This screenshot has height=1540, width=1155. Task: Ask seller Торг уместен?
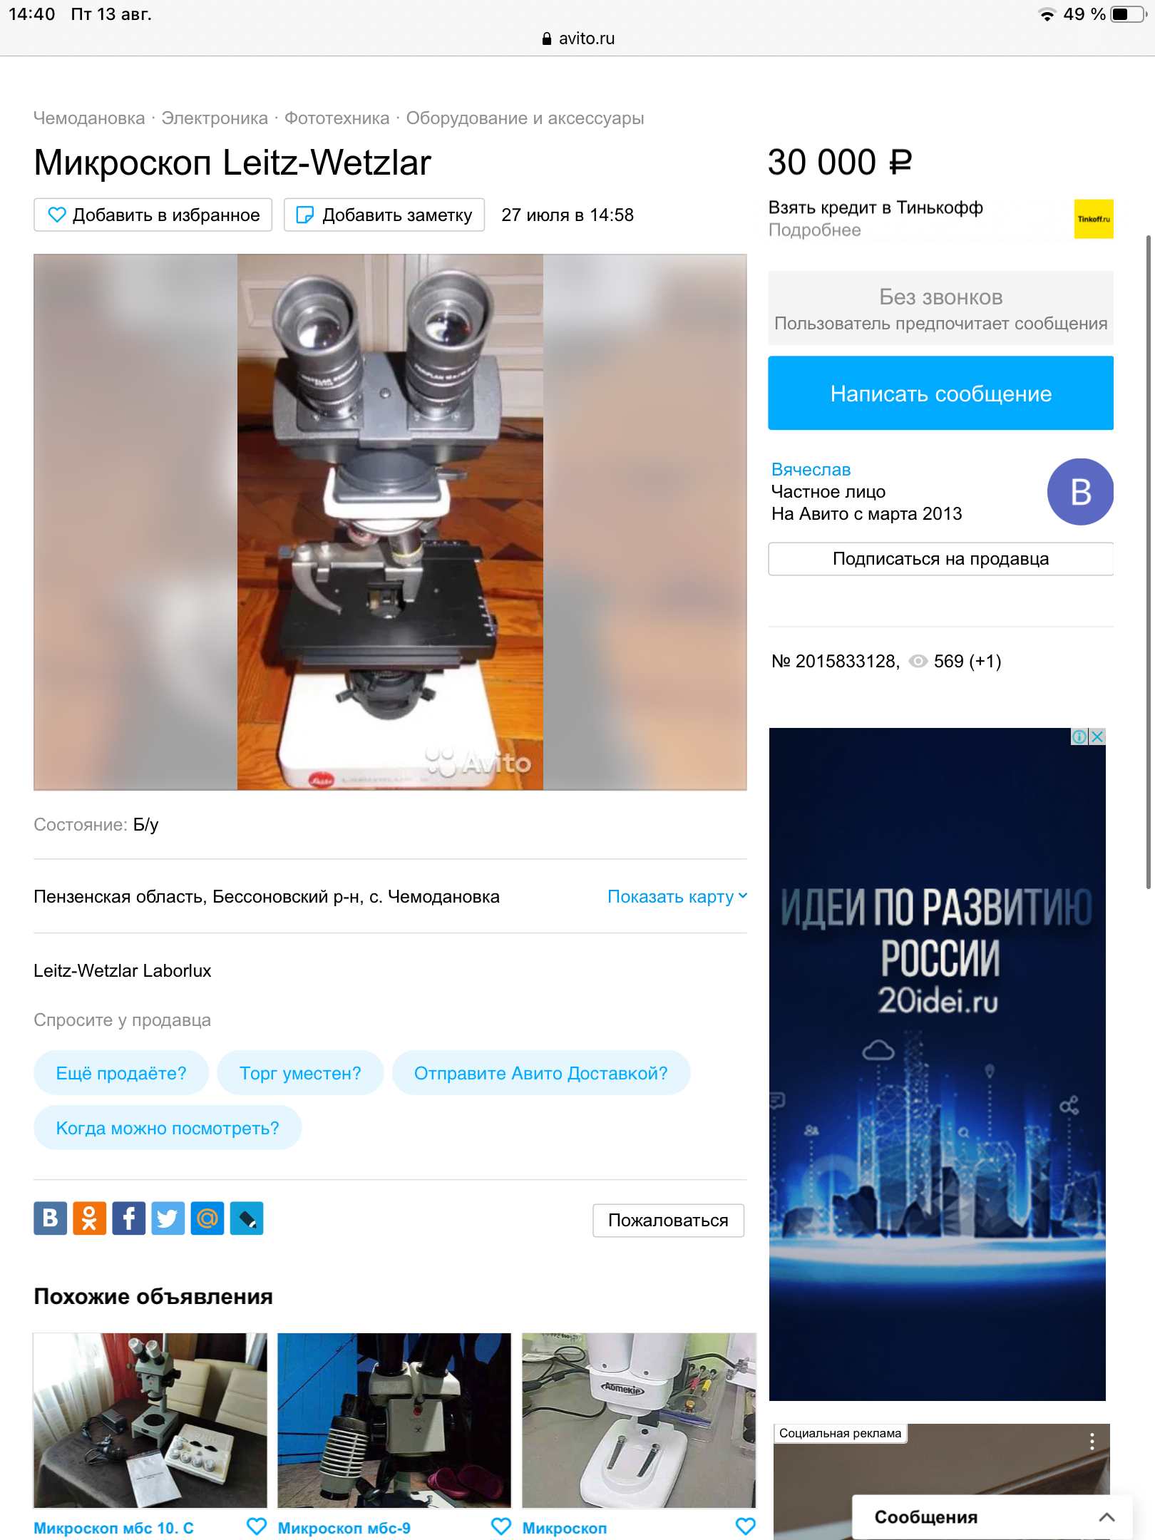[x=300, y=1073]
